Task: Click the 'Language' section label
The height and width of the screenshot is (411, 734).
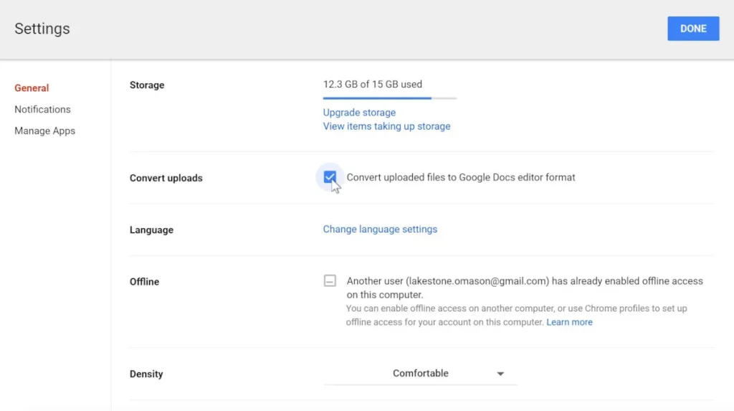Action: [151, 230]
